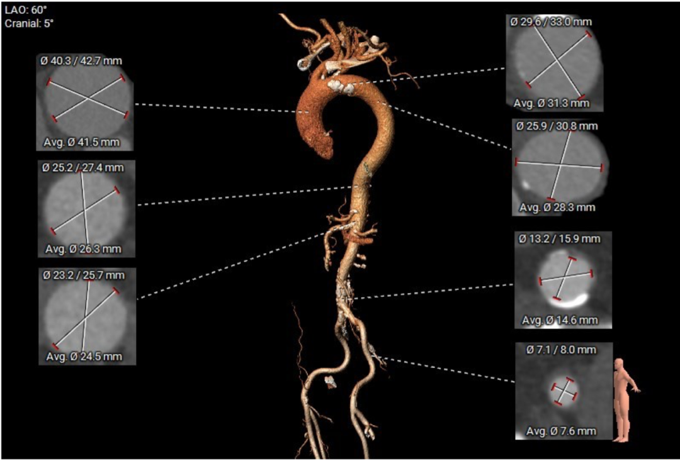Select the Ø 23.2 / 25.7 mm measurement label
The image size is (680, 461).
84,275
